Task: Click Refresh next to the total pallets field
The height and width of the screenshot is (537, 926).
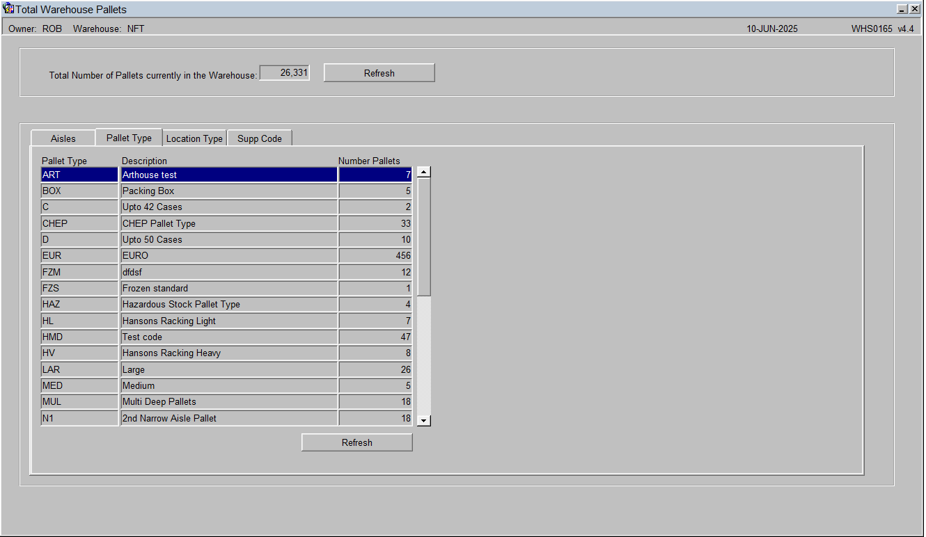Action: 379,73
